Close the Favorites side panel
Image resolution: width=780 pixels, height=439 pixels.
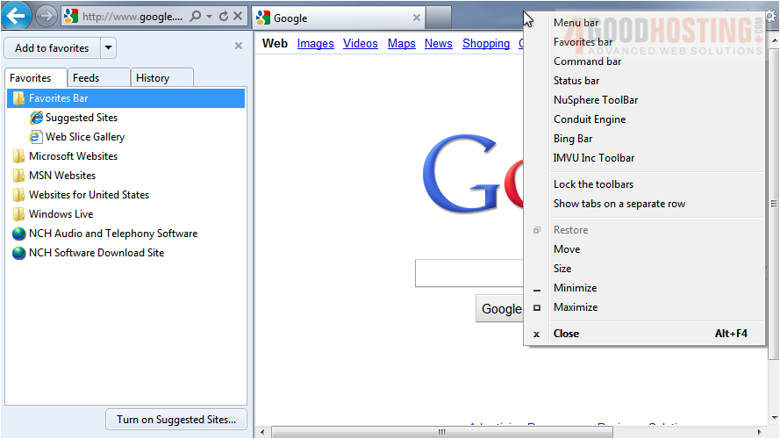239,47
